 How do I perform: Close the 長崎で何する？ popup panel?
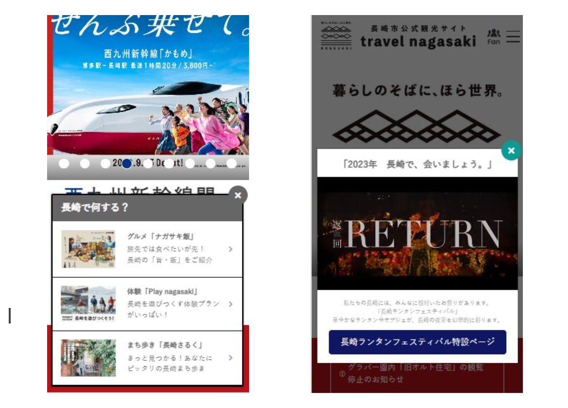pyautogui.click(x=237, y=195)
